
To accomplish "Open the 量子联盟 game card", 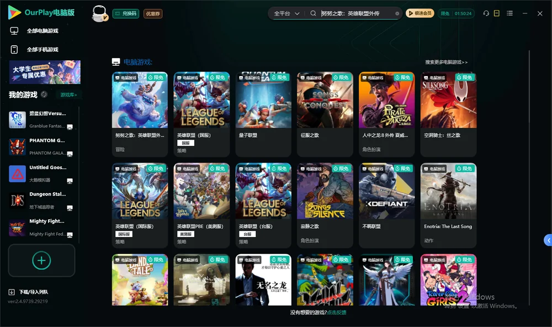I will (x=263, y=114).
